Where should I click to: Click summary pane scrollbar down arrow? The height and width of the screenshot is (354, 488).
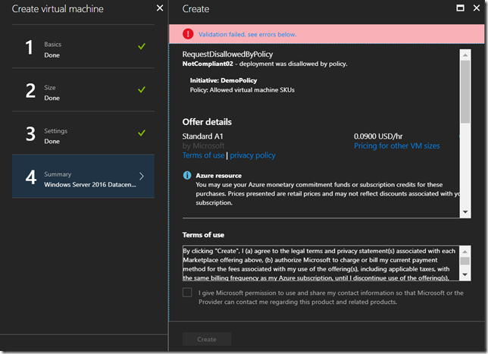click(x=465, y=211)
